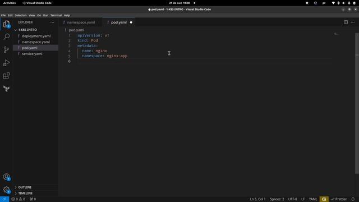Open the volume icon in system tray
The width and height of the screenshot is (359, 202).
click(343, 3)
